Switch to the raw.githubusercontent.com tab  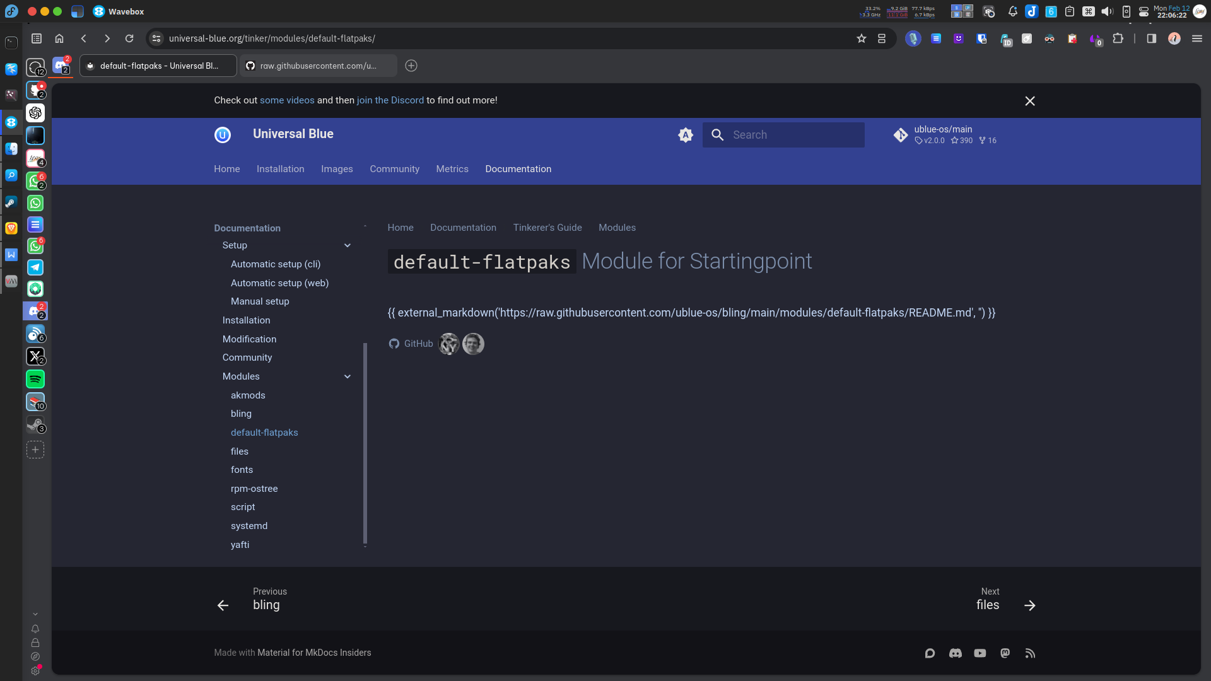click(x=318, y=66)
